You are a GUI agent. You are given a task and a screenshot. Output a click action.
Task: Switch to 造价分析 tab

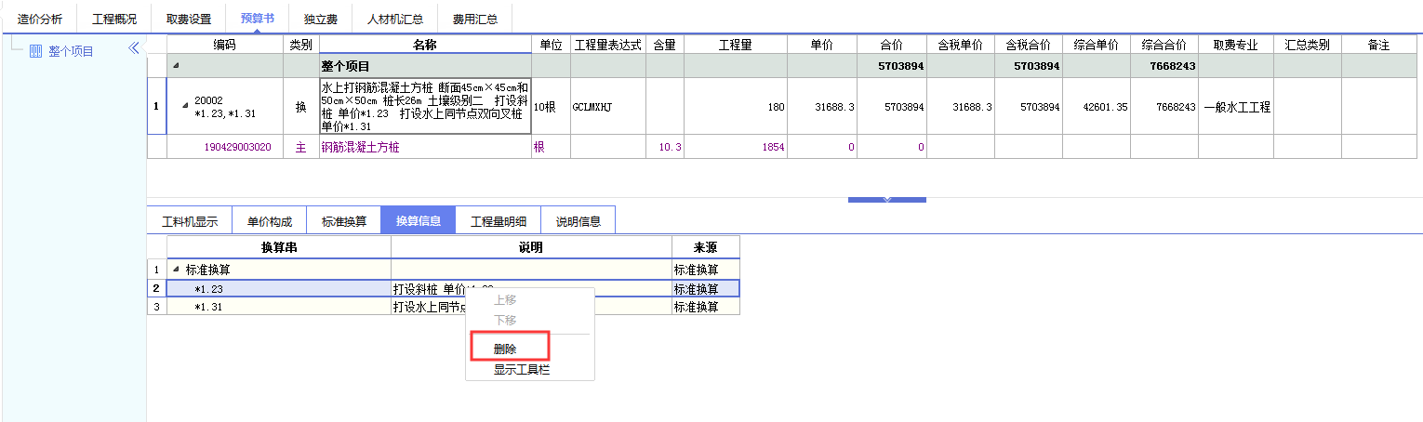point(41,19)
